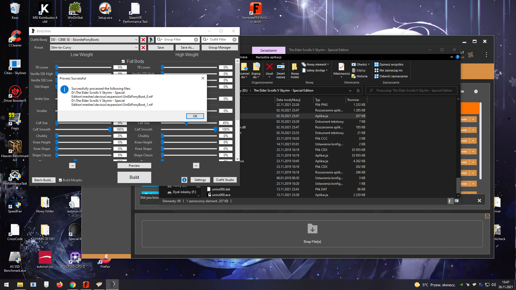Open Chrome from the taskbar
Image resolution: width=516 pixels, height=290 pixels.
73,284
